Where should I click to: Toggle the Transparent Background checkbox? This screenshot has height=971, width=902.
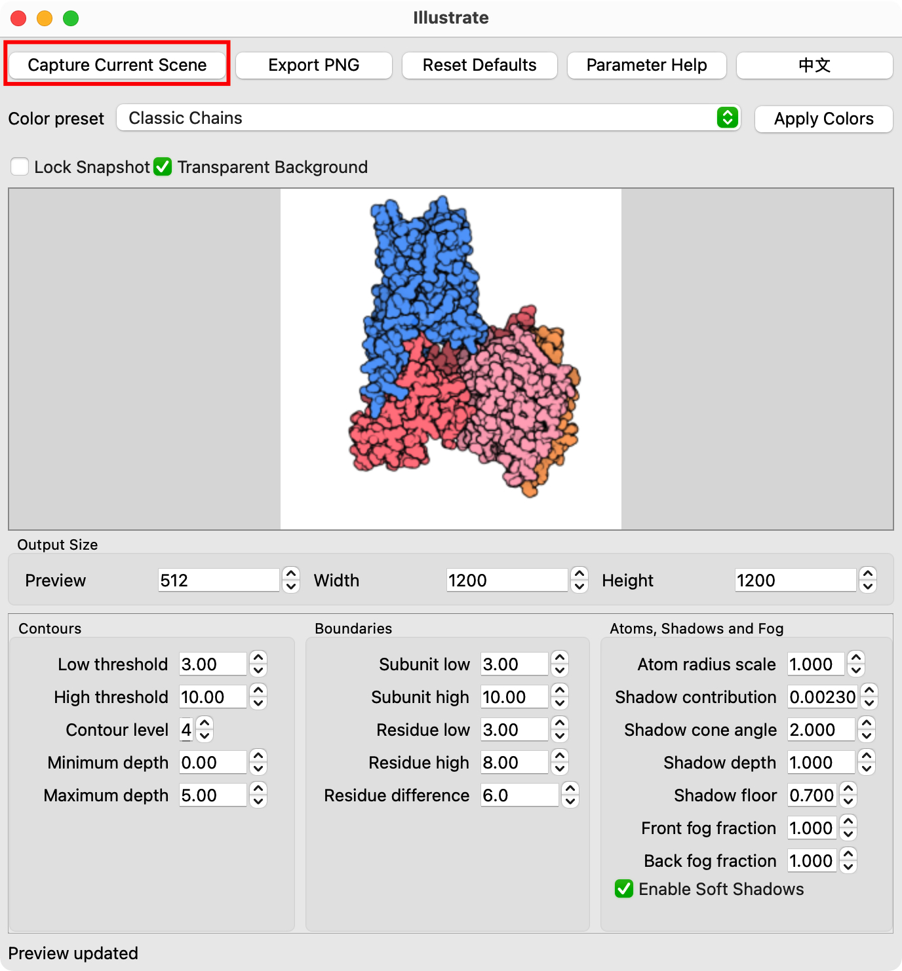[163, 167]
